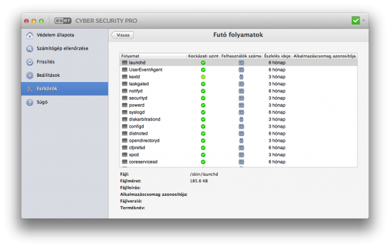Click the users icon for coreservicesd
The image size is (390, 248).
(241, 162)
